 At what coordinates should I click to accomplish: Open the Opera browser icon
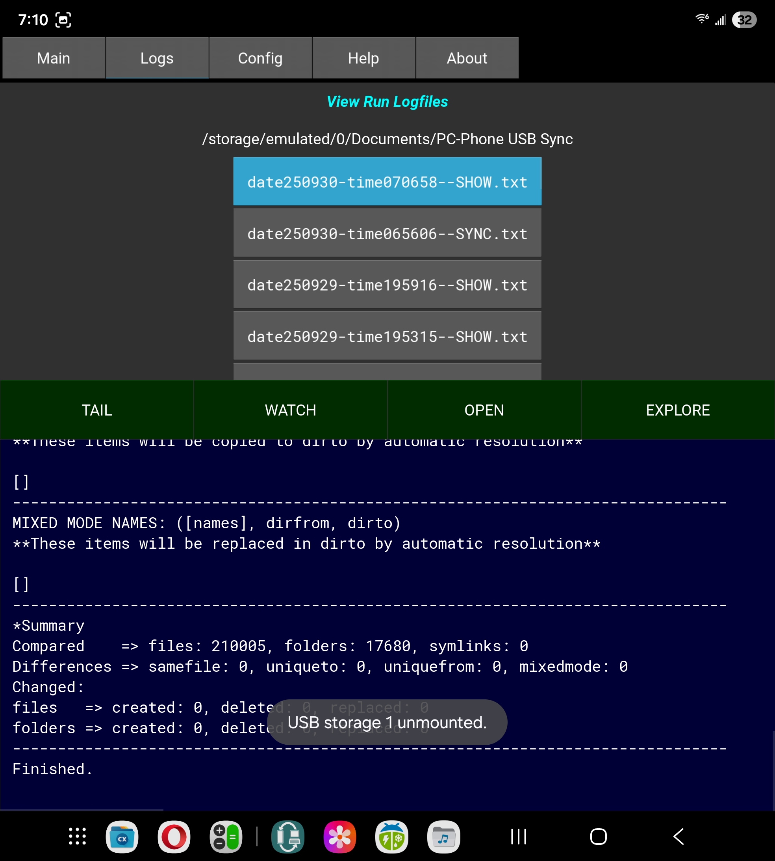[174, 836]
